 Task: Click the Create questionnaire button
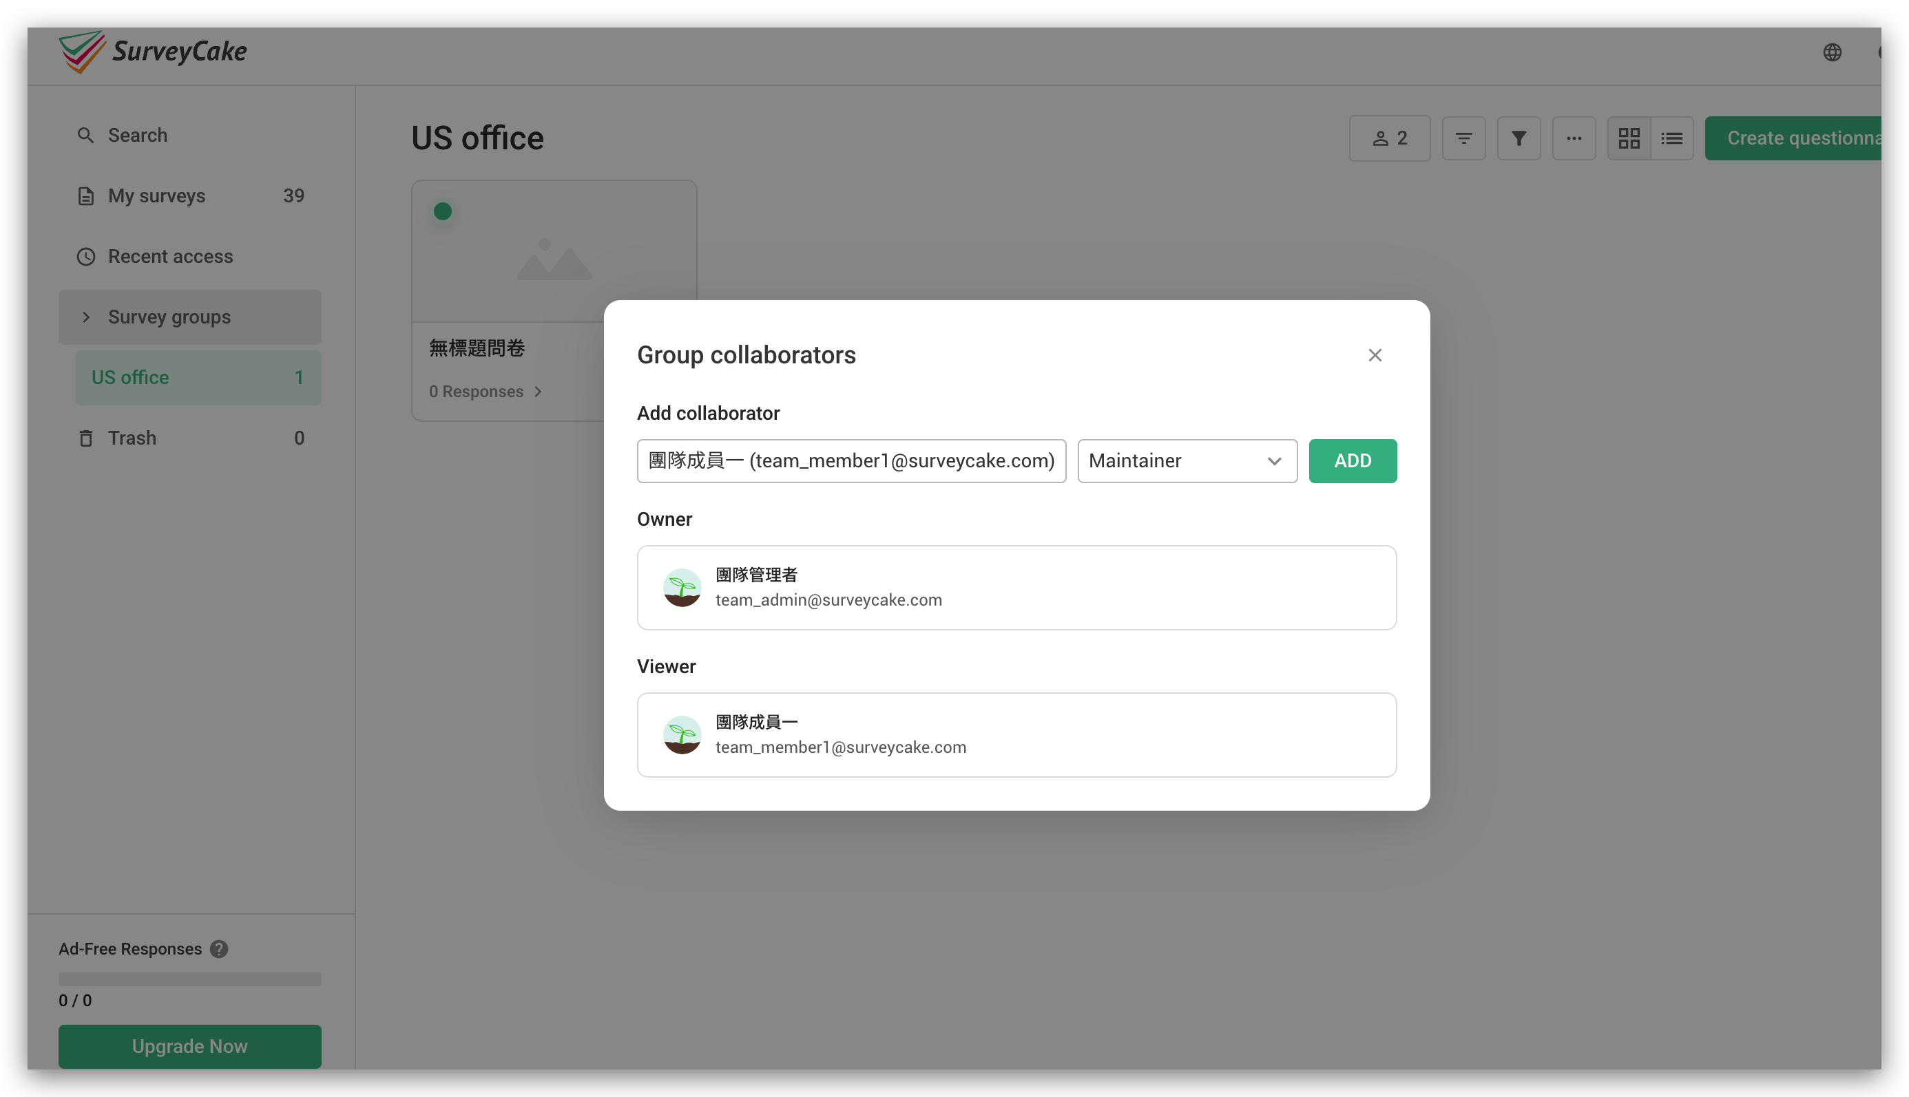(1793, 138)
